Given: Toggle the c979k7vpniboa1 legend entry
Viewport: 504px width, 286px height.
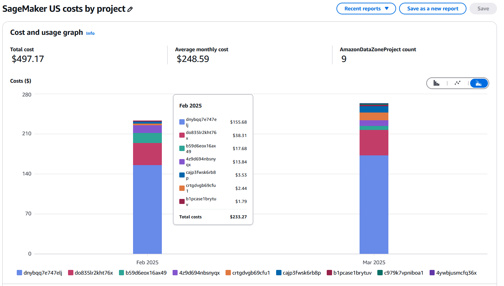Looking at the screenshot, I should (x=400, y=273).
